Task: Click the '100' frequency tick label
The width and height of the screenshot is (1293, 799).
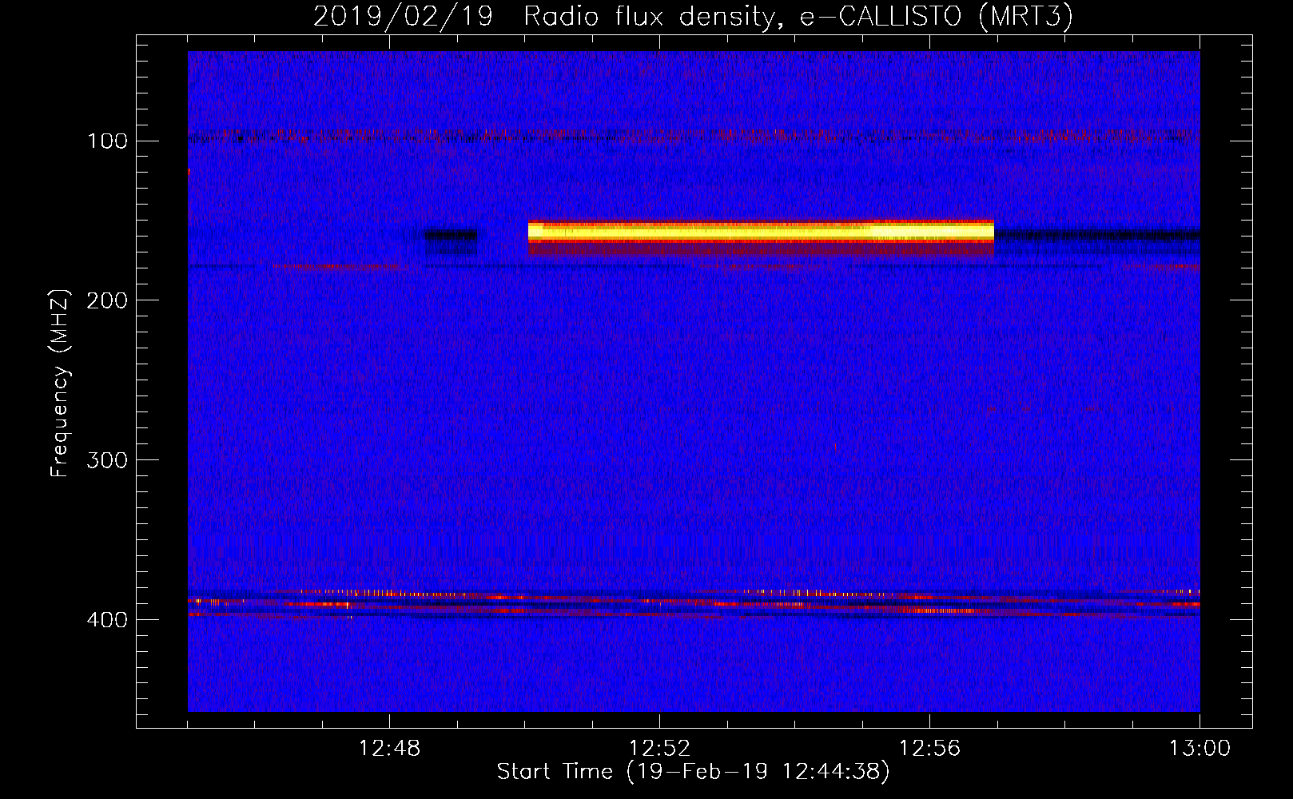Action: 108,141
